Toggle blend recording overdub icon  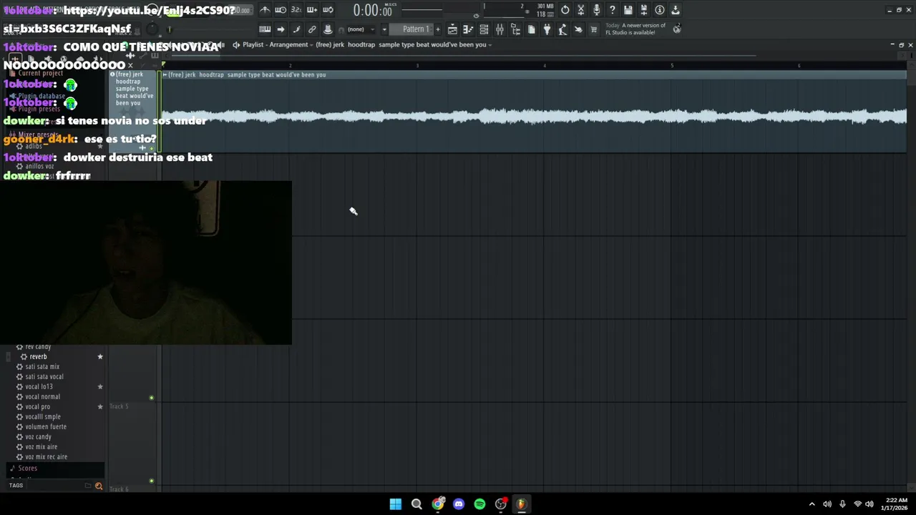pyautogui.click(x=312, y=10)
